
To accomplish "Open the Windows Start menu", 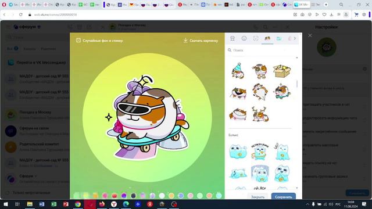I will (5, 204).
